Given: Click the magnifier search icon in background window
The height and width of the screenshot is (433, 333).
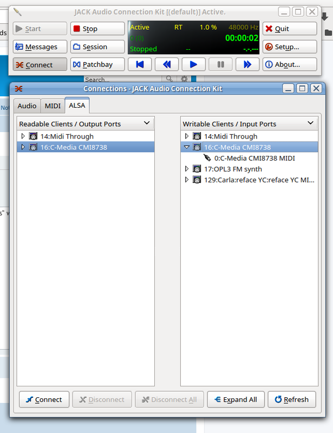Looking at the screenshot, I should pyautogui.click(x=169, y=79).
